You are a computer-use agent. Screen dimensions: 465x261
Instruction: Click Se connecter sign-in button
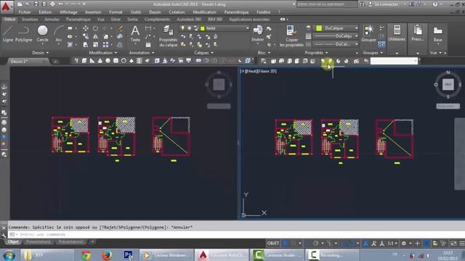387,4
